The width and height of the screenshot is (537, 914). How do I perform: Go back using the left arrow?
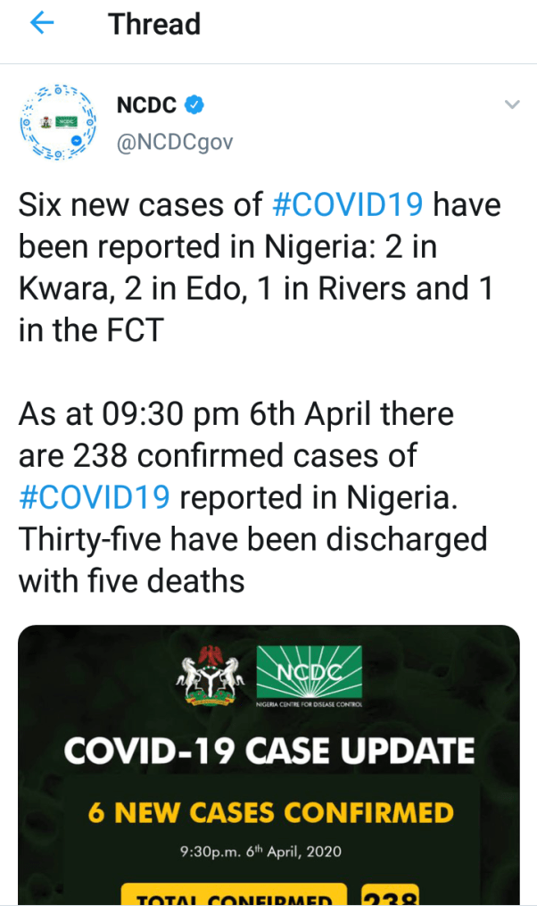pyautogui.click(x=44, y=24)
